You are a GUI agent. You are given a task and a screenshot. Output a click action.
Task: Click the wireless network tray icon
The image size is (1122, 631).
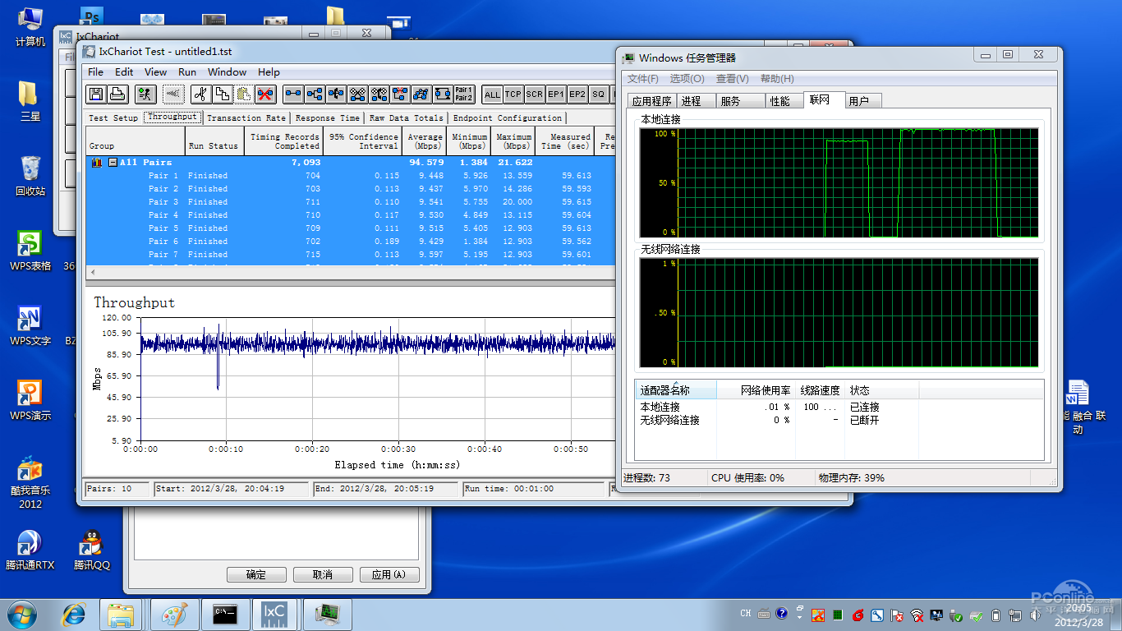[x=917, y=615]
